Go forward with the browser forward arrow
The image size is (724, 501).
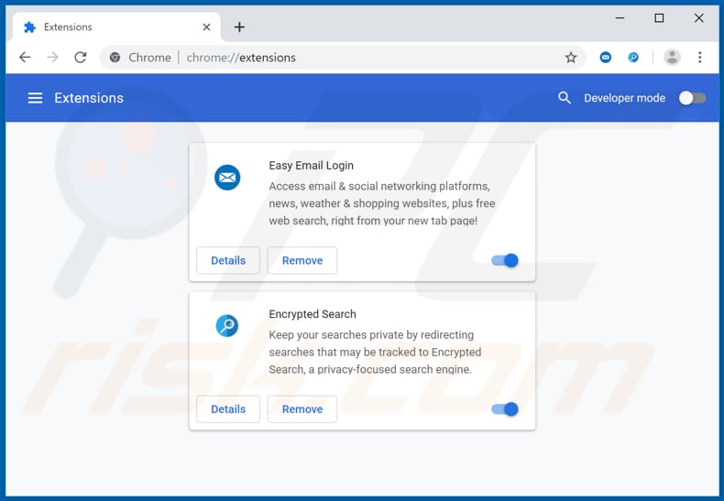tap(52, 57)
